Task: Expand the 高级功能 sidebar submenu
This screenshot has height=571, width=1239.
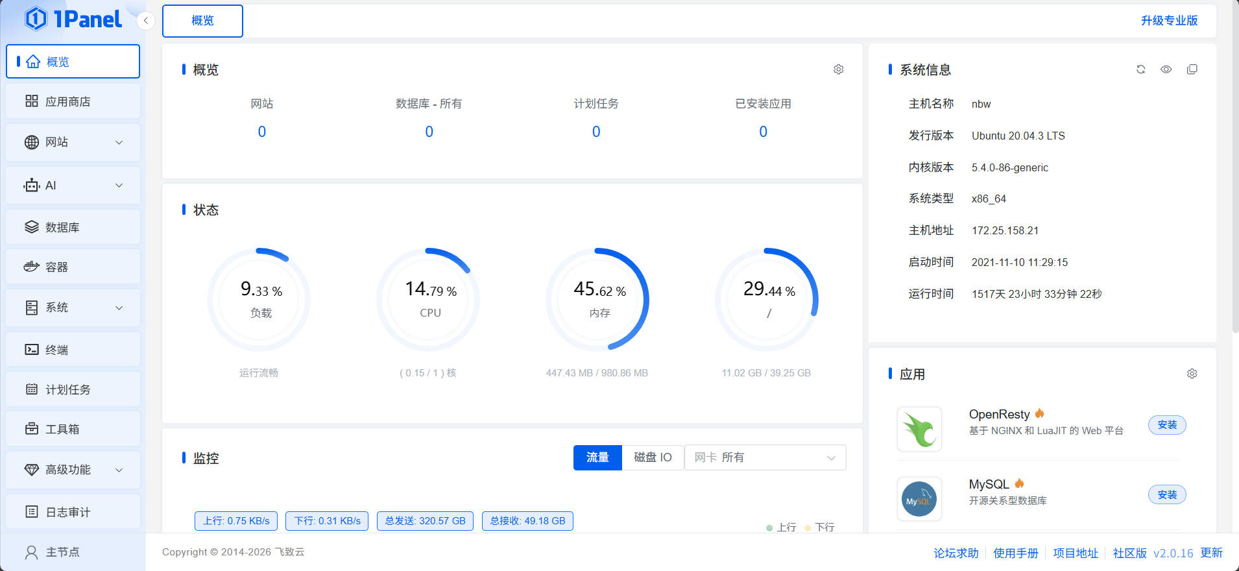Action: click(73, 470)
